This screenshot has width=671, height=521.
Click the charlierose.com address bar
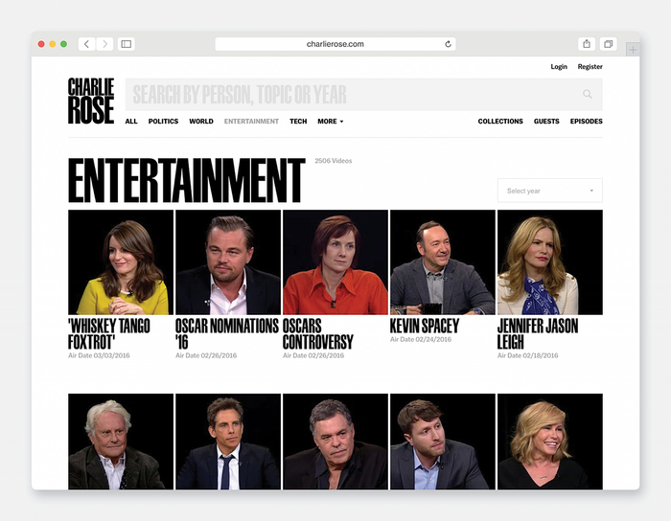(x=335, y=44)
